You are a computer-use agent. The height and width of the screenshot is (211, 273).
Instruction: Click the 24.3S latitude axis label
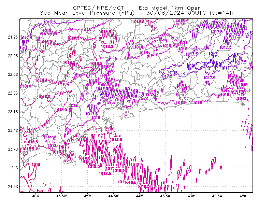click(x=13, y=187)
